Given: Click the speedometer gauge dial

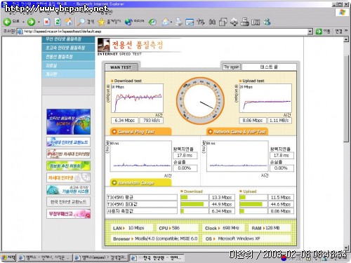Looking at the screenshot, I should 200,101.
